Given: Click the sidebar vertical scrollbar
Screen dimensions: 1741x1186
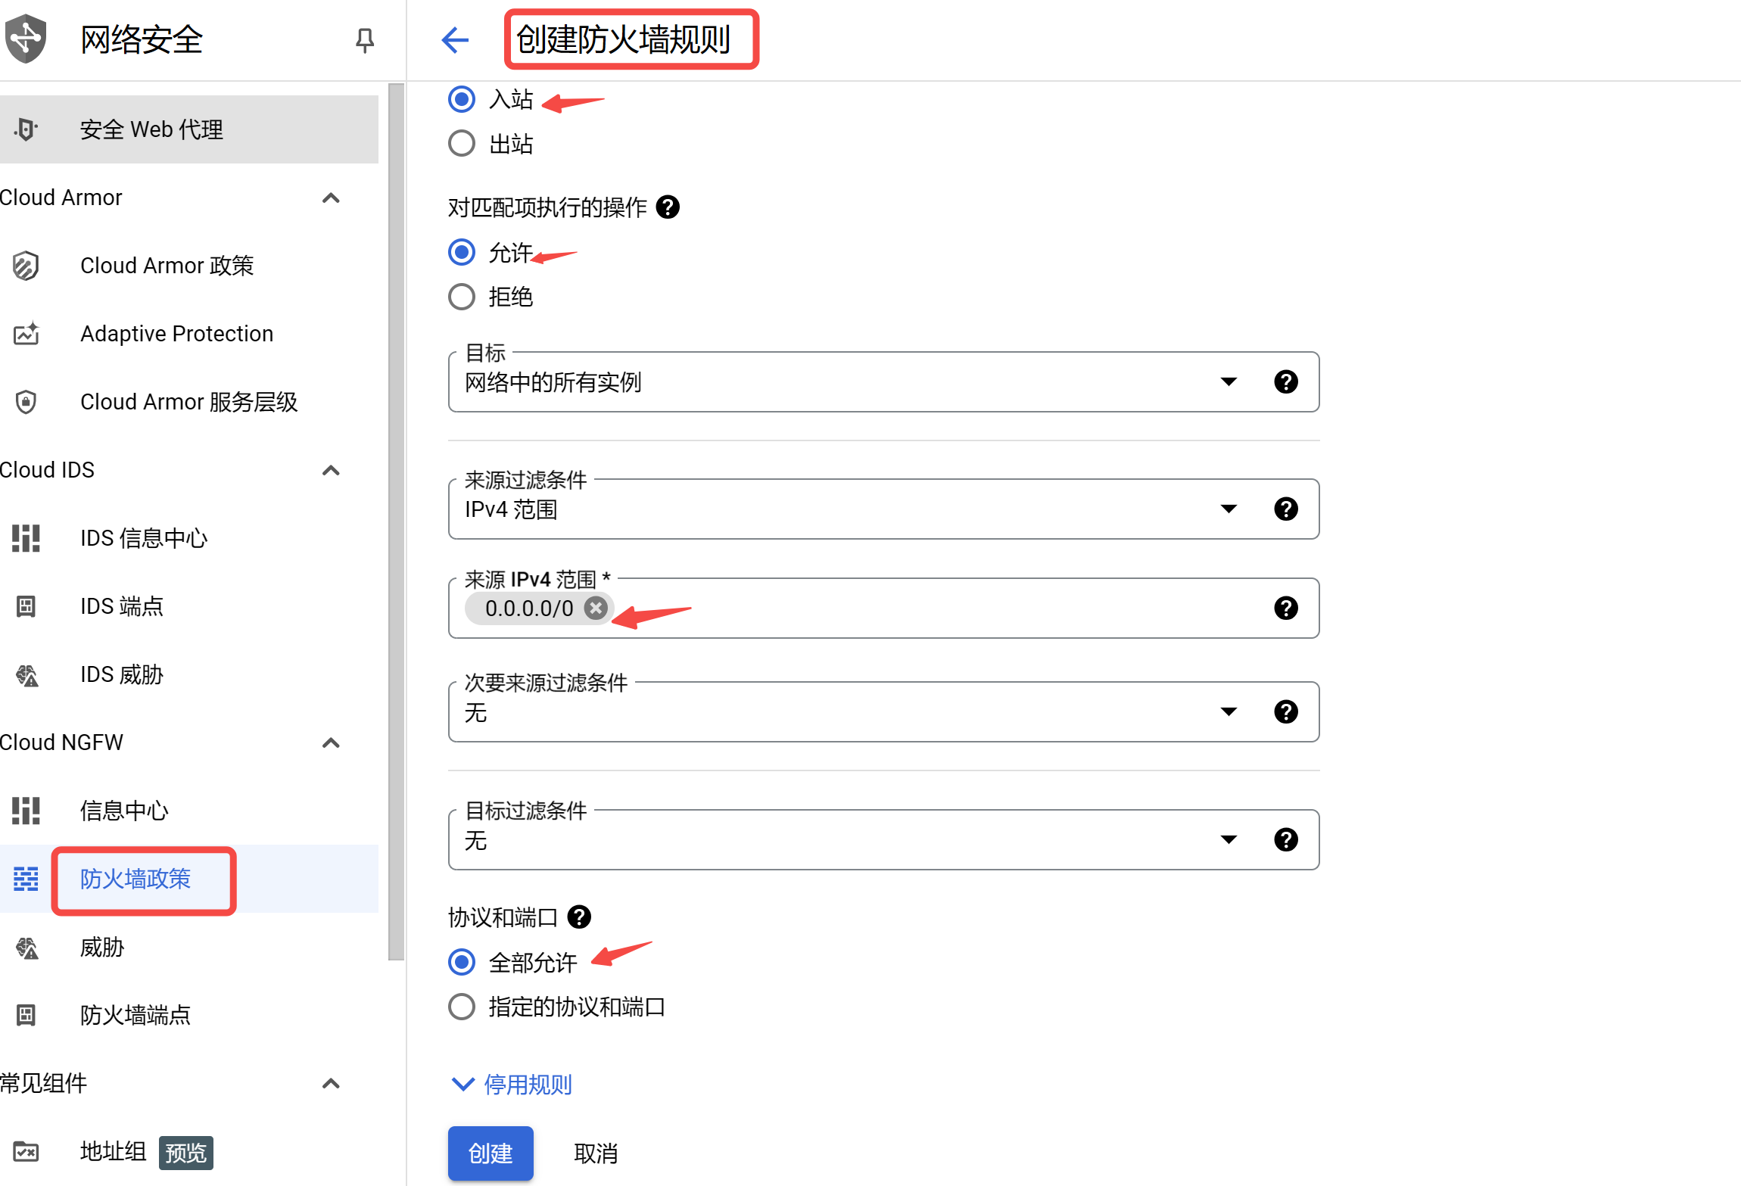Looking at the screenshot, I should click(x=396, y=522).
